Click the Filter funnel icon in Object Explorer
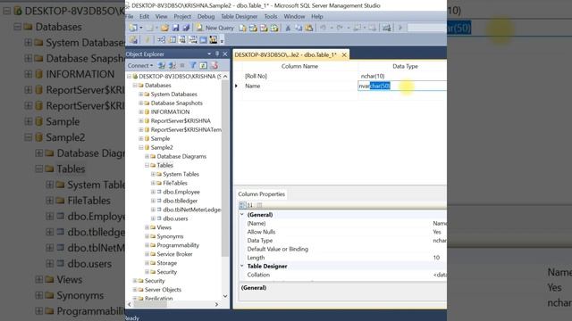This screenshot has width=572, height=321. [x=193, y=65]
